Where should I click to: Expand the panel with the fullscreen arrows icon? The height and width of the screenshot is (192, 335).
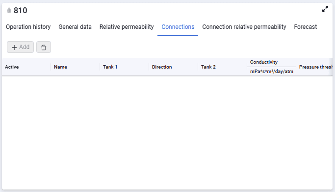click(325, 9)
